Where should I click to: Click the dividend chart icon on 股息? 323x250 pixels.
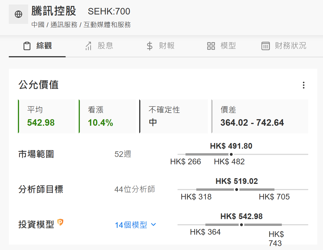click(89, 46)
